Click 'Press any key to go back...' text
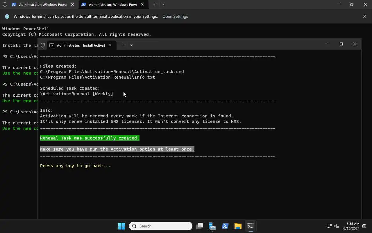Screen dimensions: 372x233 pyautogui.click(x=75, y=166)
